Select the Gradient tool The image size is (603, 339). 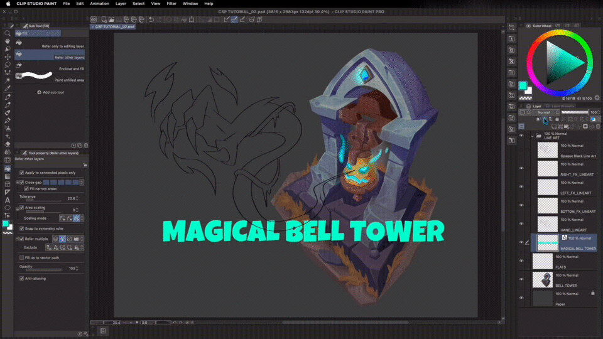(x=8, y=176)
